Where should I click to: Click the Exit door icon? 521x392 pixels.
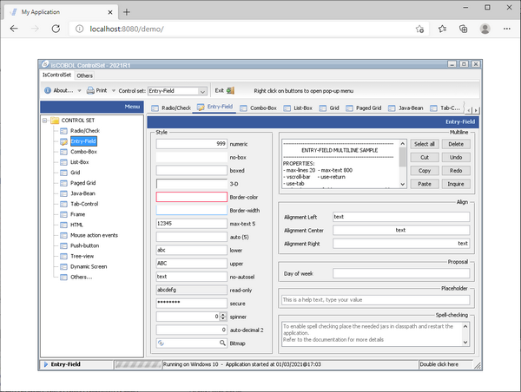tap(231, 90)
